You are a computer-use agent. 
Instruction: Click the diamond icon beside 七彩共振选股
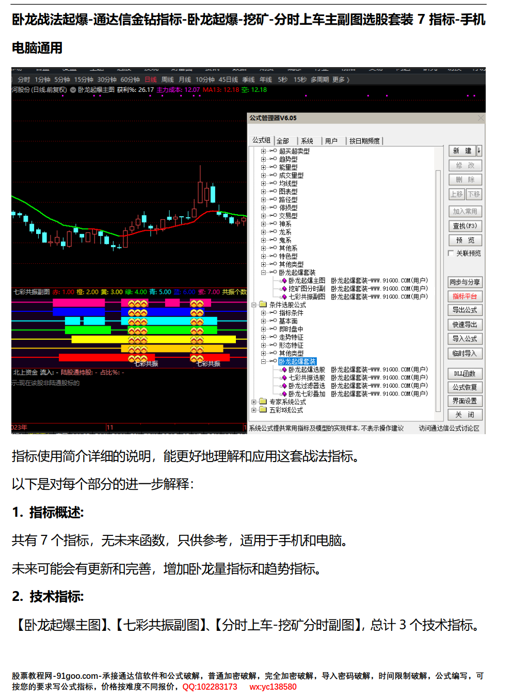tap(284, 378)
